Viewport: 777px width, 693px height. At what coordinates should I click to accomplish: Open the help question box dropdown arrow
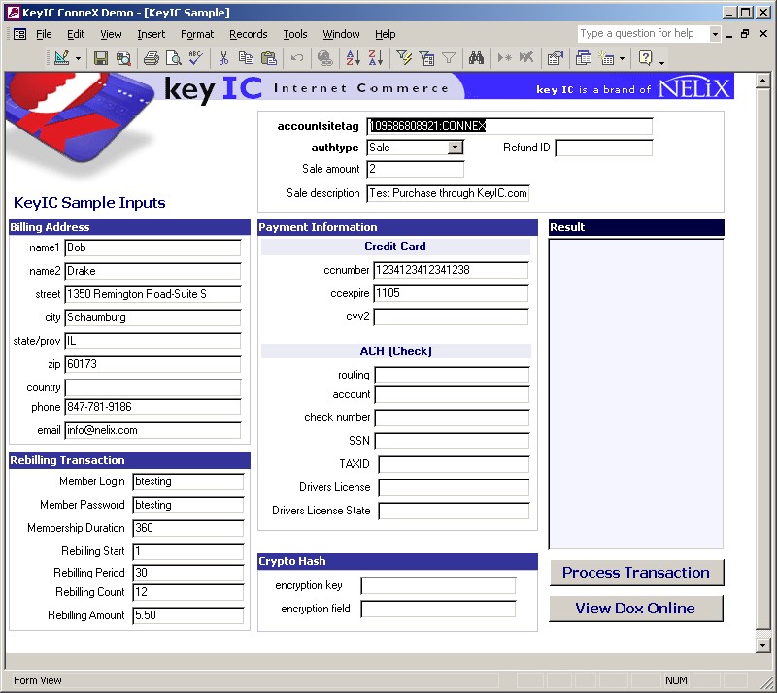click(x=715, y=34)
